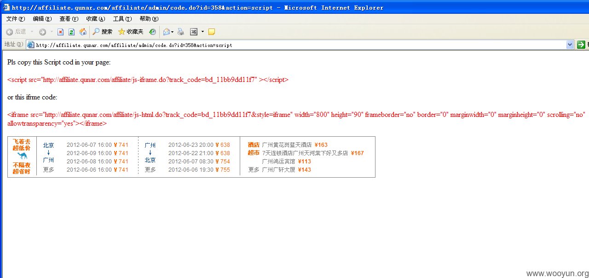Click the Search (搜索) toolbar button
The width and height of the screenshot is (589, 278).
click(x=102, y=32)
